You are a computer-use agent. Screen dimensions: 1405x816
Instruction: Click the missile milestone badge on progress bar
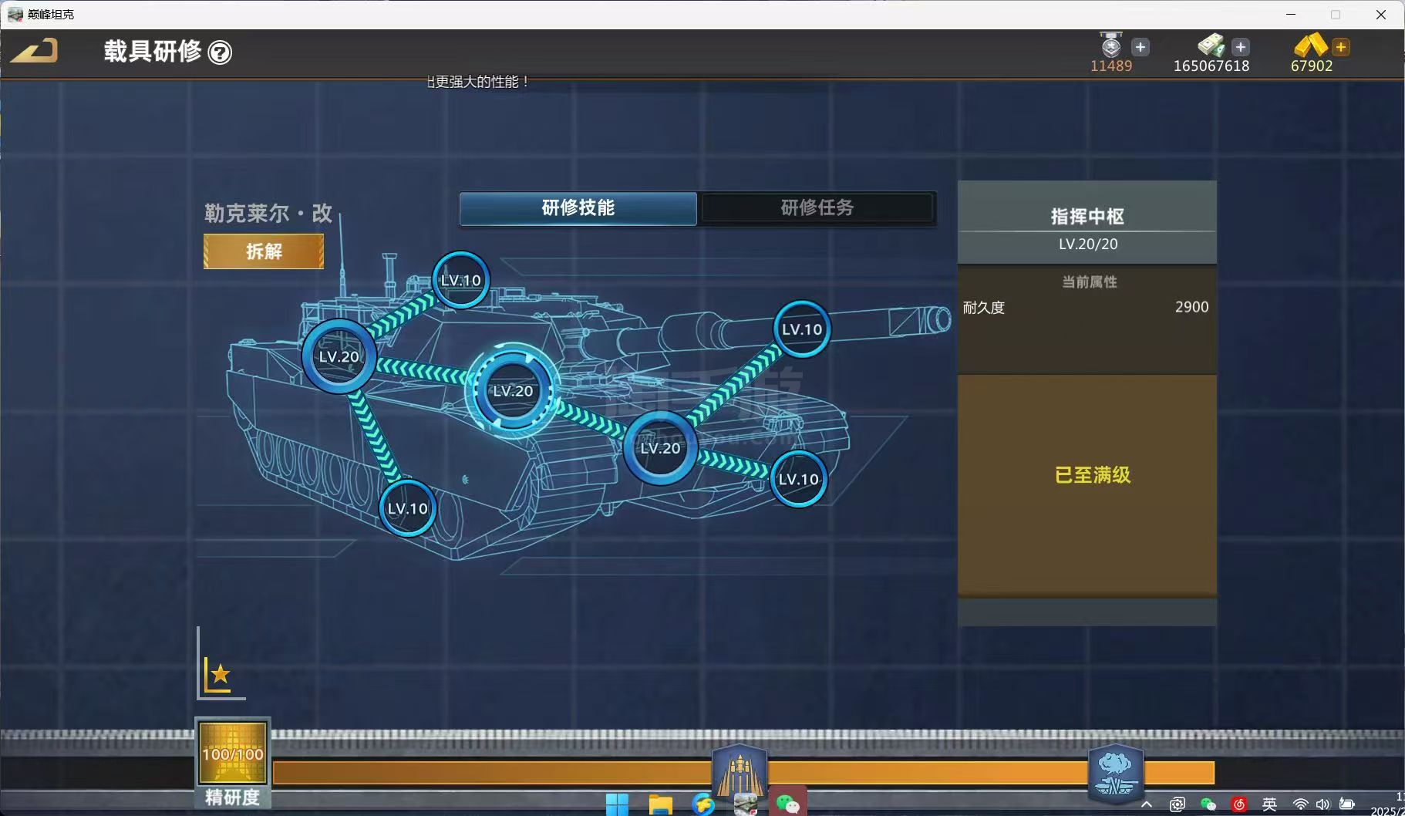739,771
